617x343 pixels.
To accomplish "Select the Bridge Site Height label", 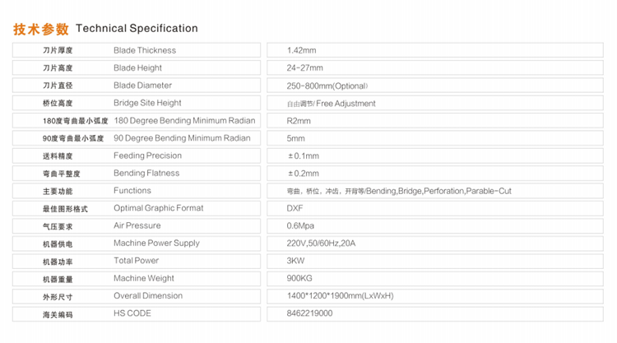I will click(147, 103).
